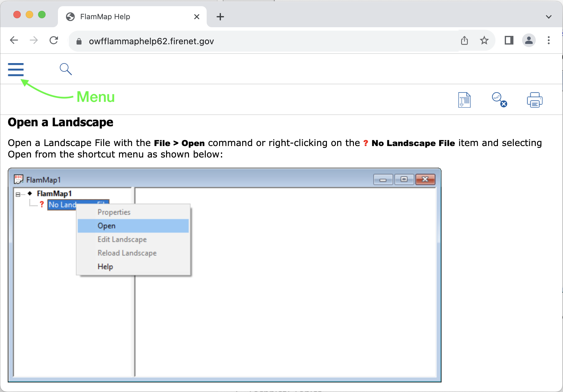Screen dimensions: 563x392
Task: Click the expand topics document icon
Action: tap(464, 100)
